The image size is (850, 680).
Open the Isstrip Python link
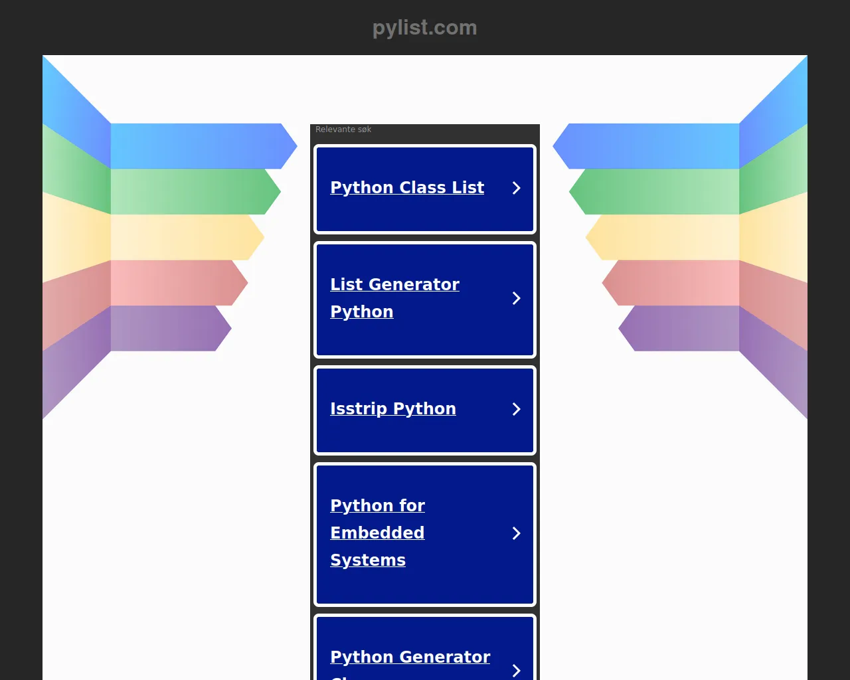(392, 409)
